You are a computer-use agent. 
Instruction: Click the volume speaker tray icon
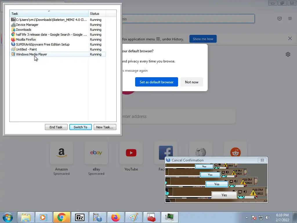pyautogui.click(x=268, y=217)
